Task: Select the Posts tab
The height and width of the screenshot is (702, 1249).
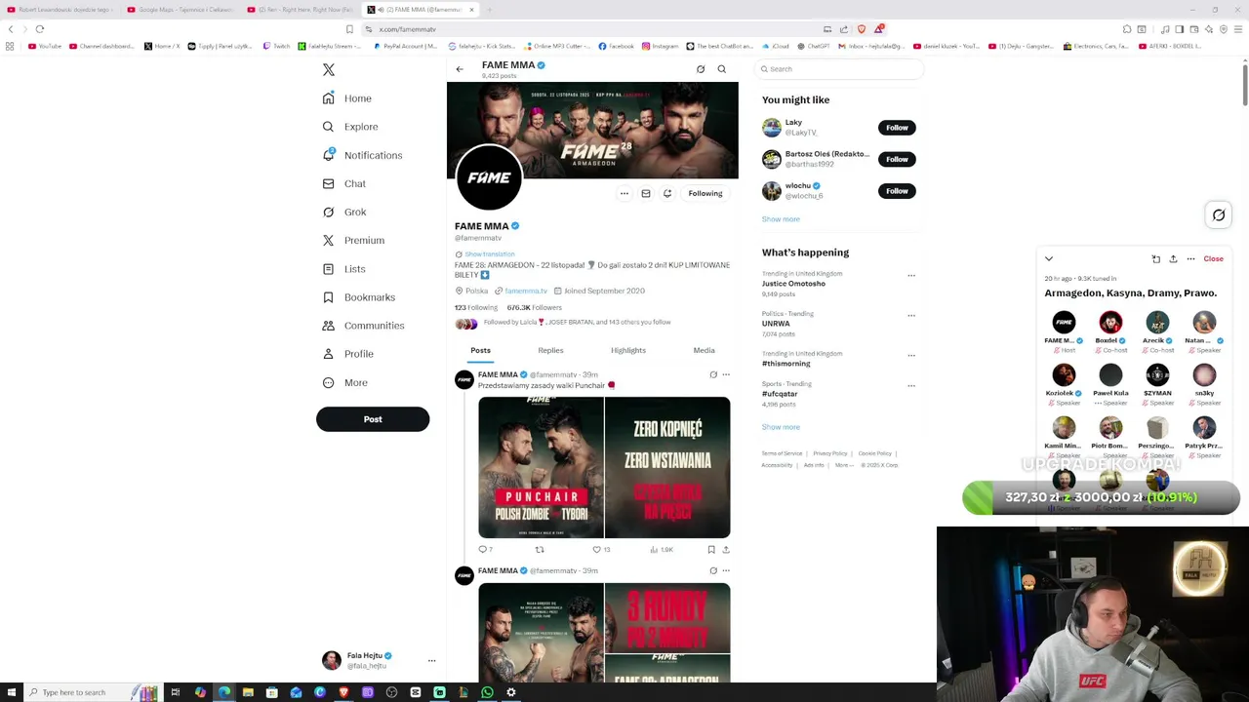Action: click(x=480, y=350)
